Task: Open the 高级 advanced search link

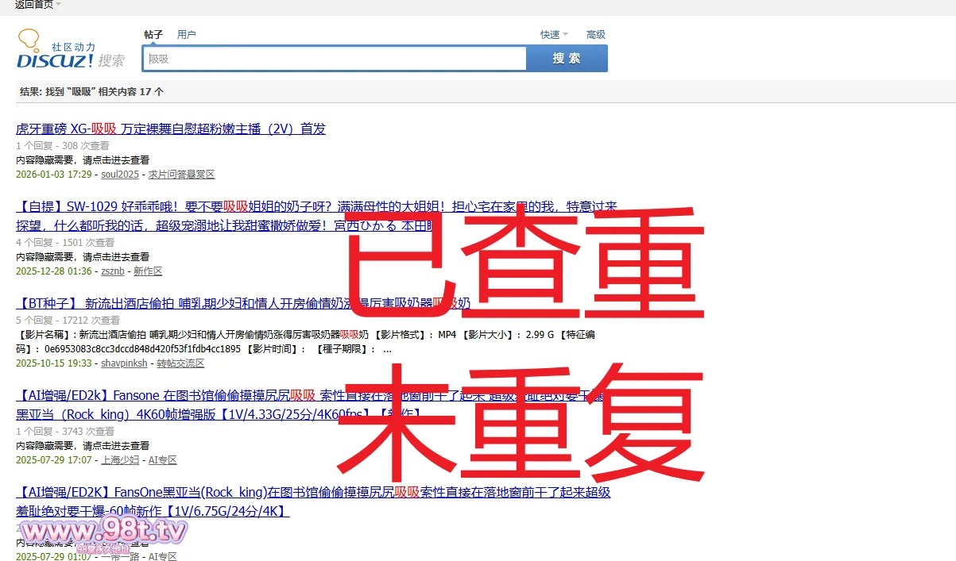Action: point(596,34)
